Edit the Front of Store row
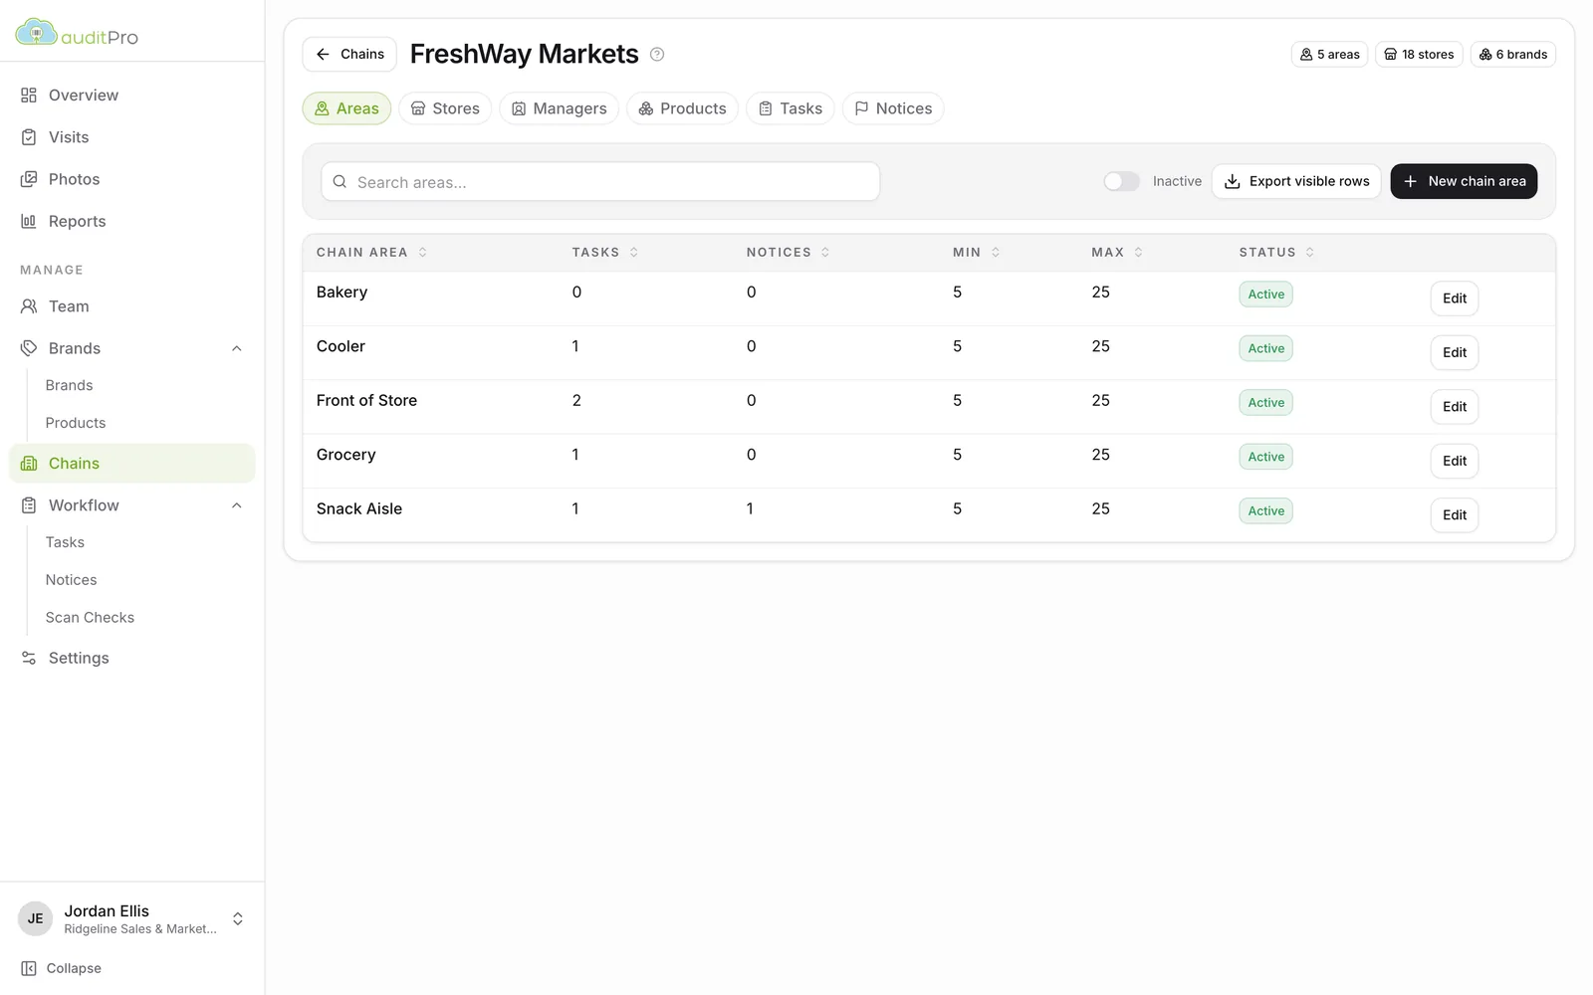This screenshot has width=1593, height=995. [x=1455, y=407]
